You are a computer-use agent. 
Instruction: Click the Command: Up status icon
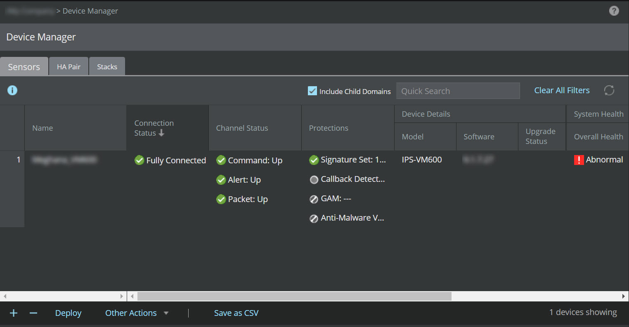tap(221, 160)
